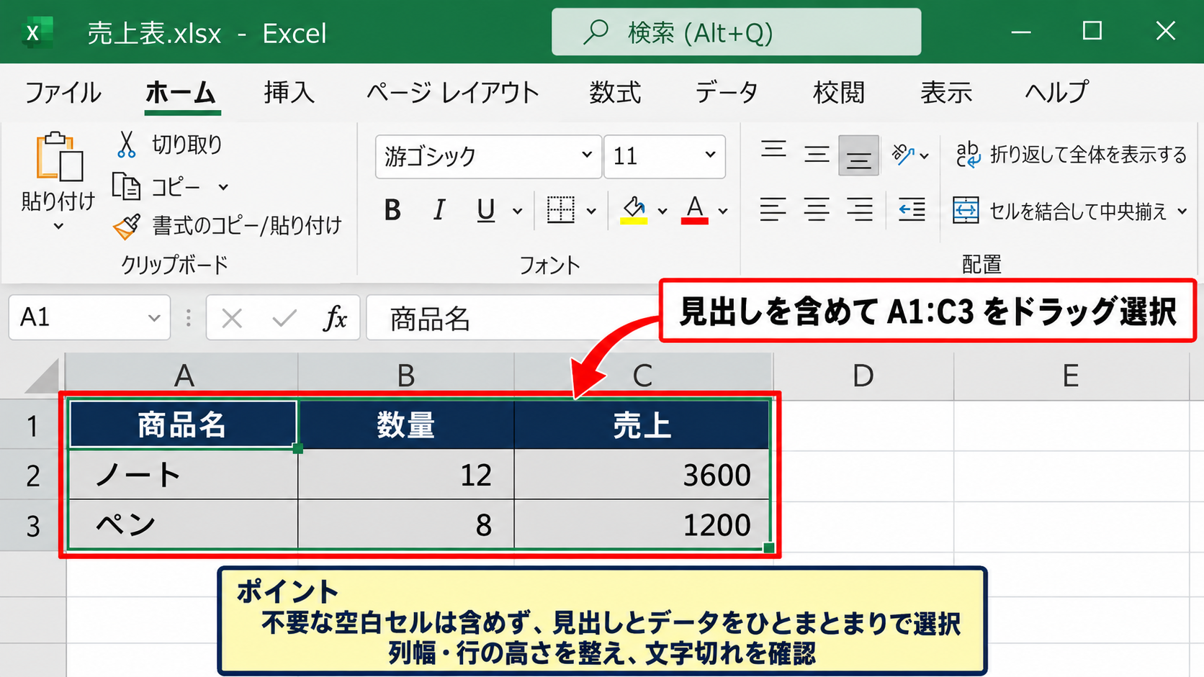Expand the fill color dropdown arrow

(662, 212)
